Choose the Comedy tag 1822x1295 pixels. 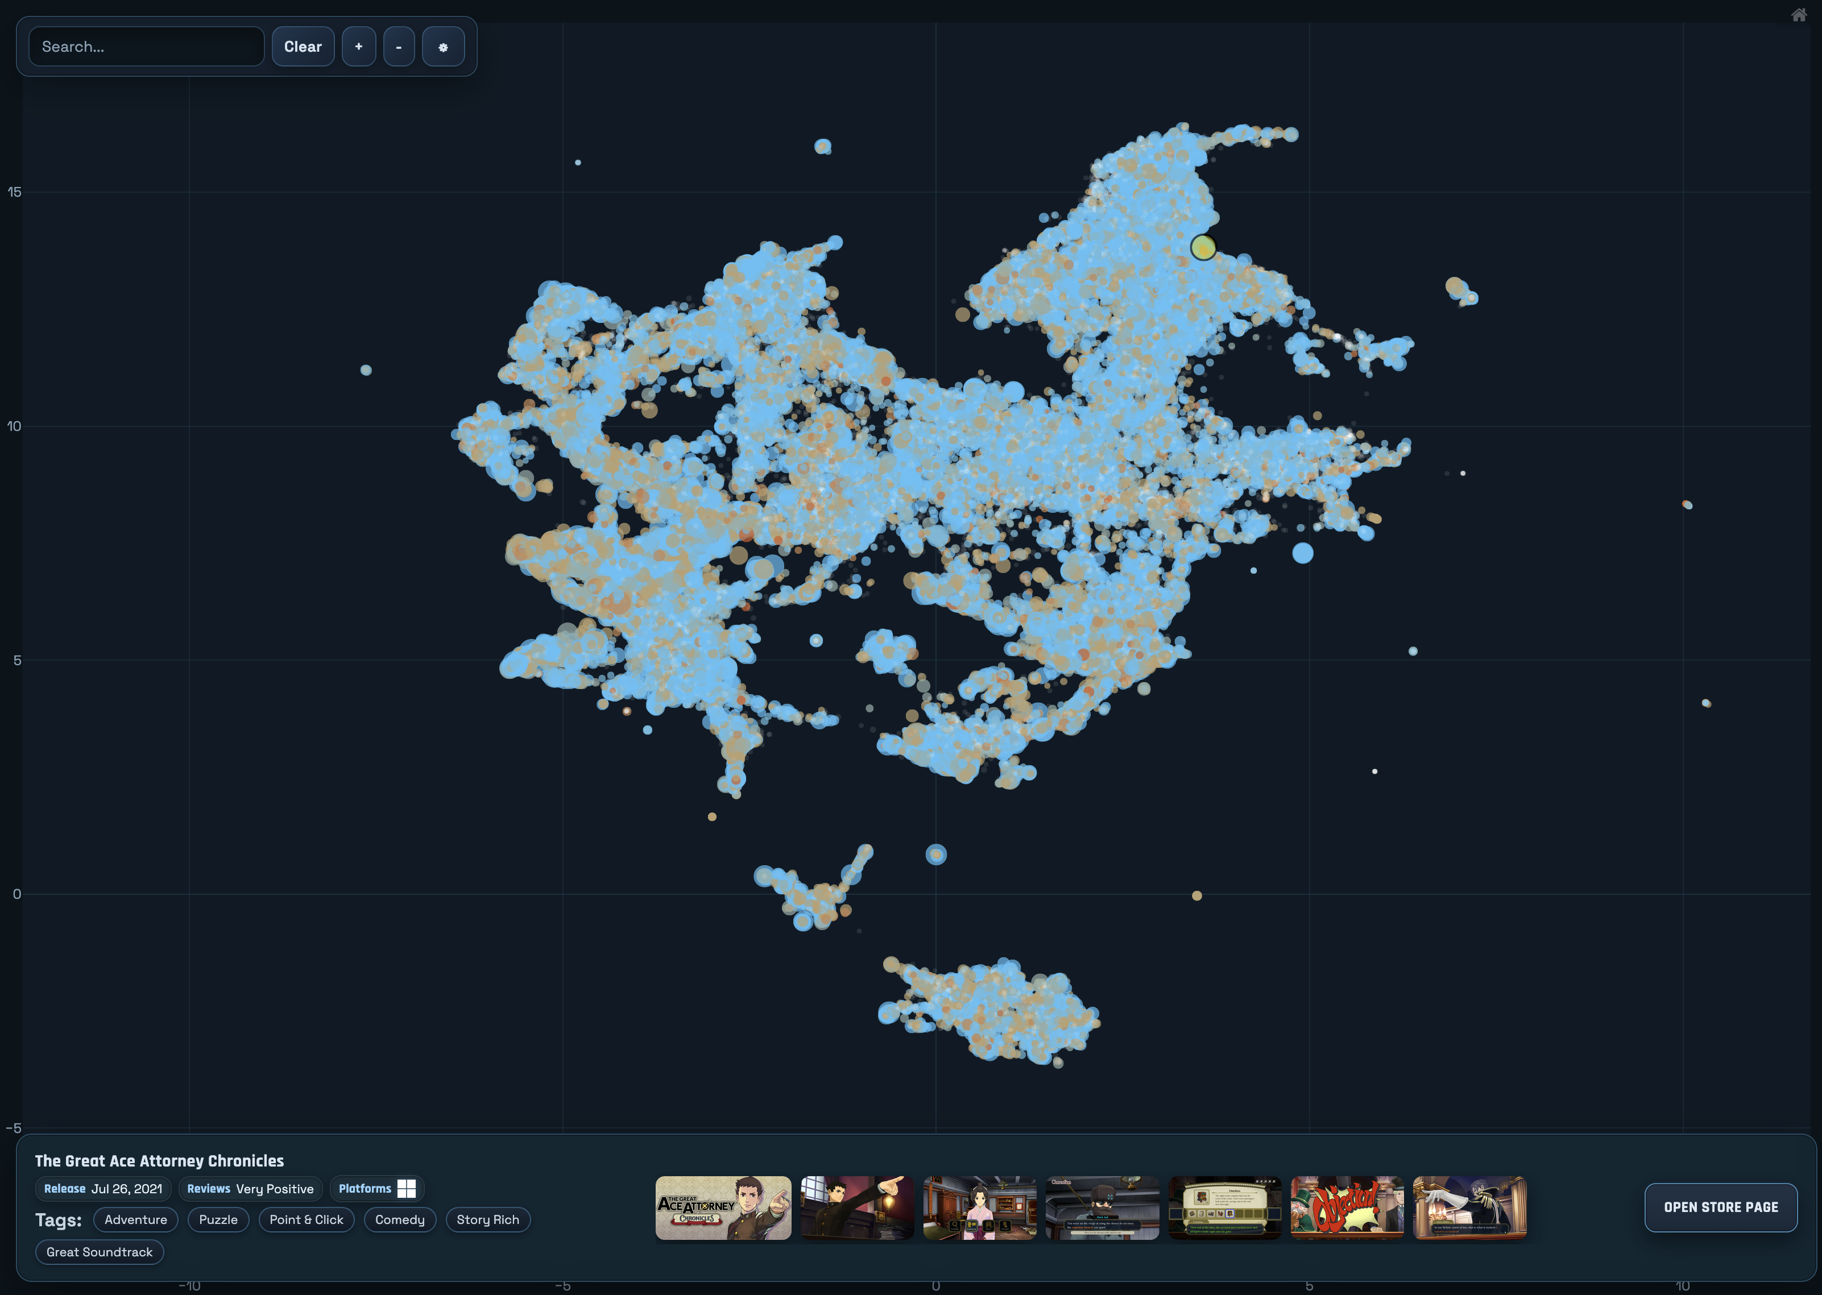[400, 1219]
